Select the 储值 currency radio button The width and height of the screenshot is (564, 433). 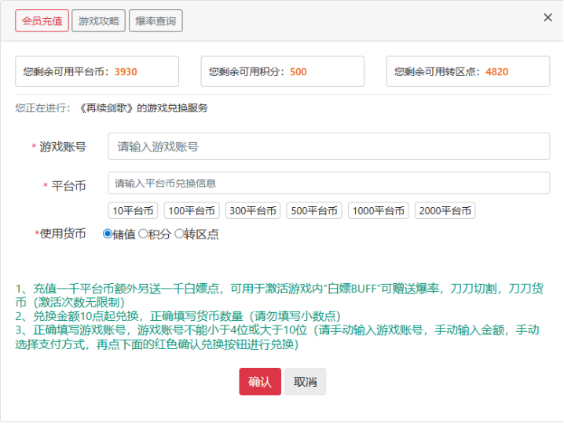[108, 234]
